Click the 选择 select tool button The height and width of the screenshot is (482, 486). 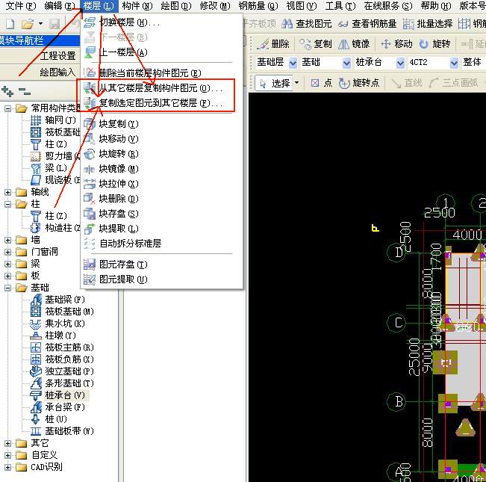274,83
